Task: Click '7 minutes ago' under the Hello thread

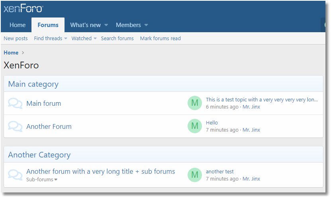Action: 222,130
